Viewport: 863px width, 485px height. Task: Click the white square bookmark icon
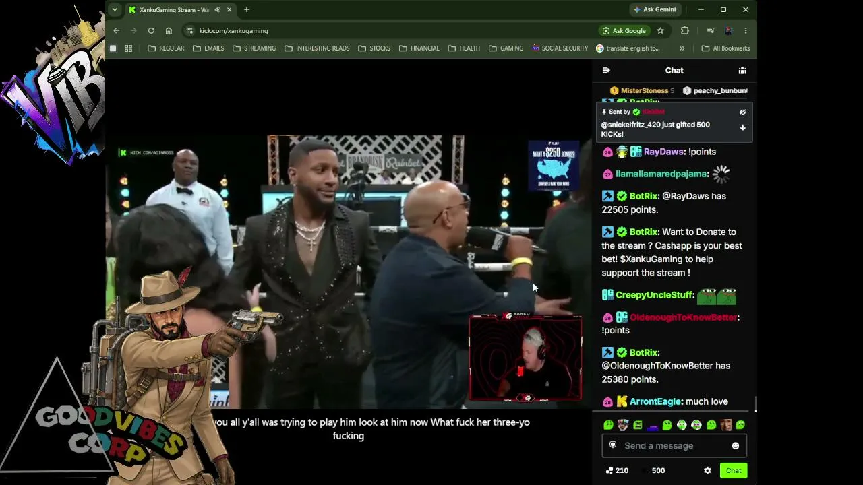(x=113, y=48)
